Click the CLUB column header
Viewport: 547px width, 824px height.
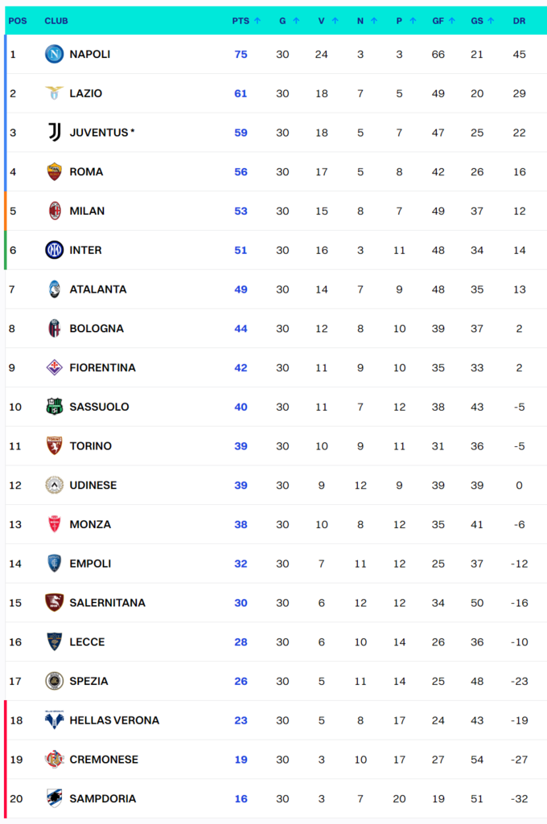pos(56,21)
